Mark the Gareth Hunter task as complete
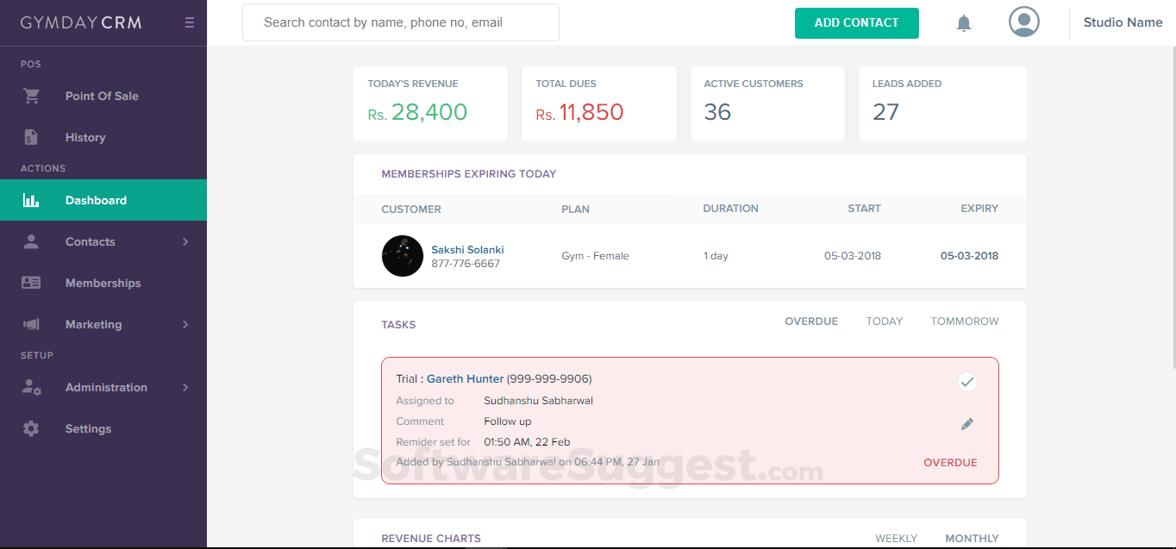The width and height of the screenshot is (1176, 549). [967, 381]
